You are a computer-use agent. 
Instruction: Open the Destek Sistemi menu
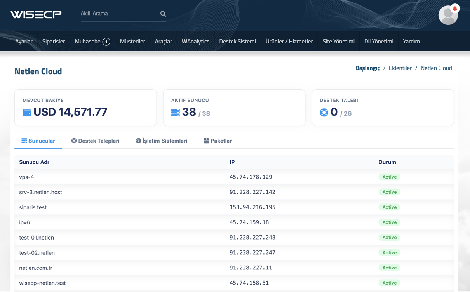237,41
